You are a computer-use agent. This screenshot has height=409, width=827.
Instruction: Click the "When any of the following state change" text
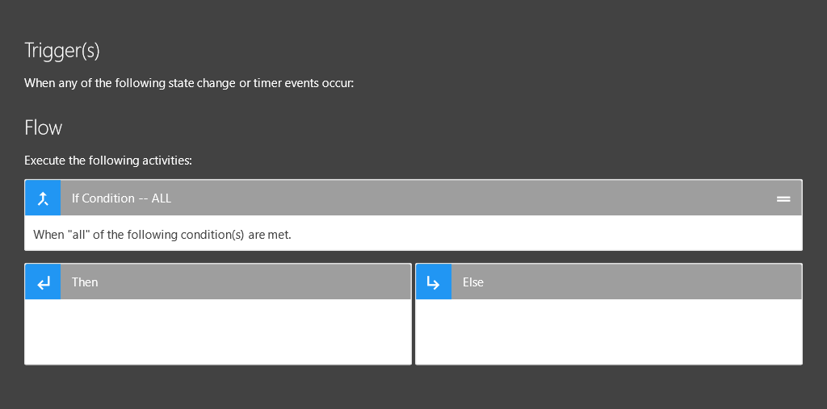189,83
